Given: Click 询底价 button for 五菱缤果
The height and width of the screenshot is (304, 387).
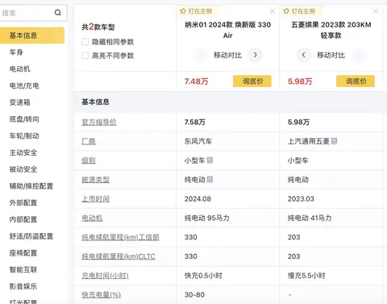Looking at the screenshot, I should (x=356, y=81).
